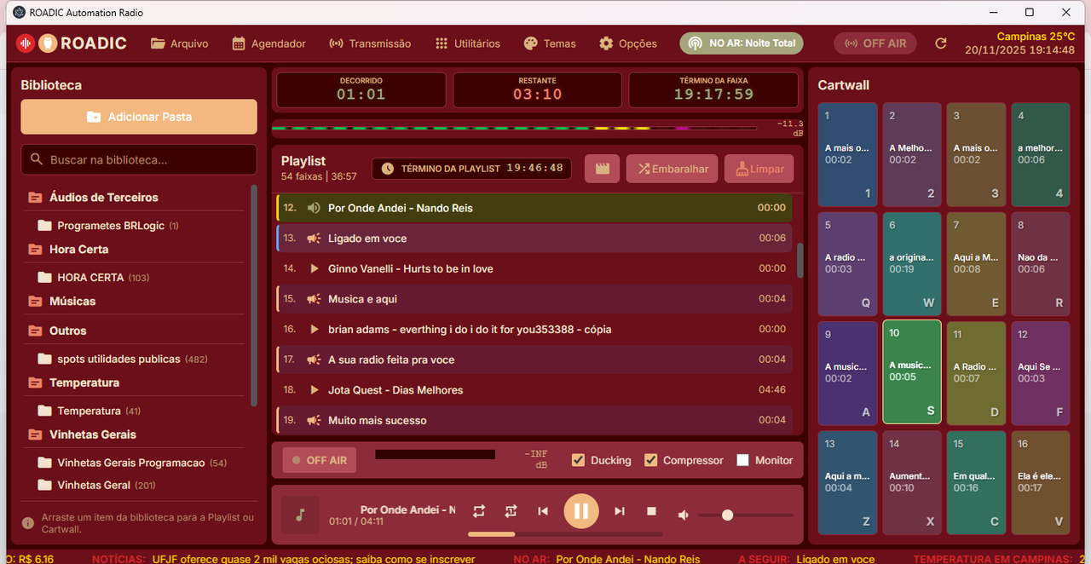The image size is (1091, 564).
Task: Click the library panel scrollbar
Action: [253, 296]
